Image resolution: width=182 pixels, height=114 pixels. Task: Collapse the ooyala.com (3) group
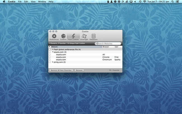pos(53,52)
